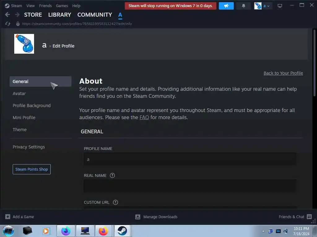Select the 'A' profile tab
The width and height of the screenshot is (317, 237).
click(120, 15)
